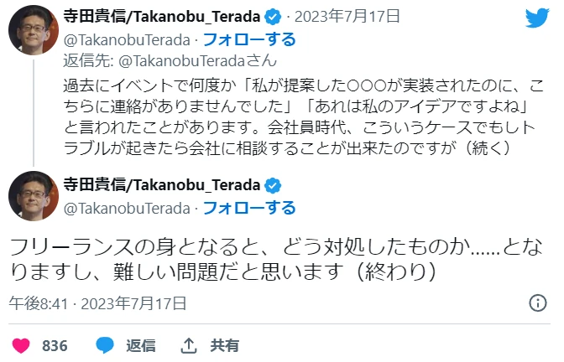Open the 午後8:41 · 2023年7月17日 timestamp
This screenshot has height=362, width=564.
[x=97, y=303]
